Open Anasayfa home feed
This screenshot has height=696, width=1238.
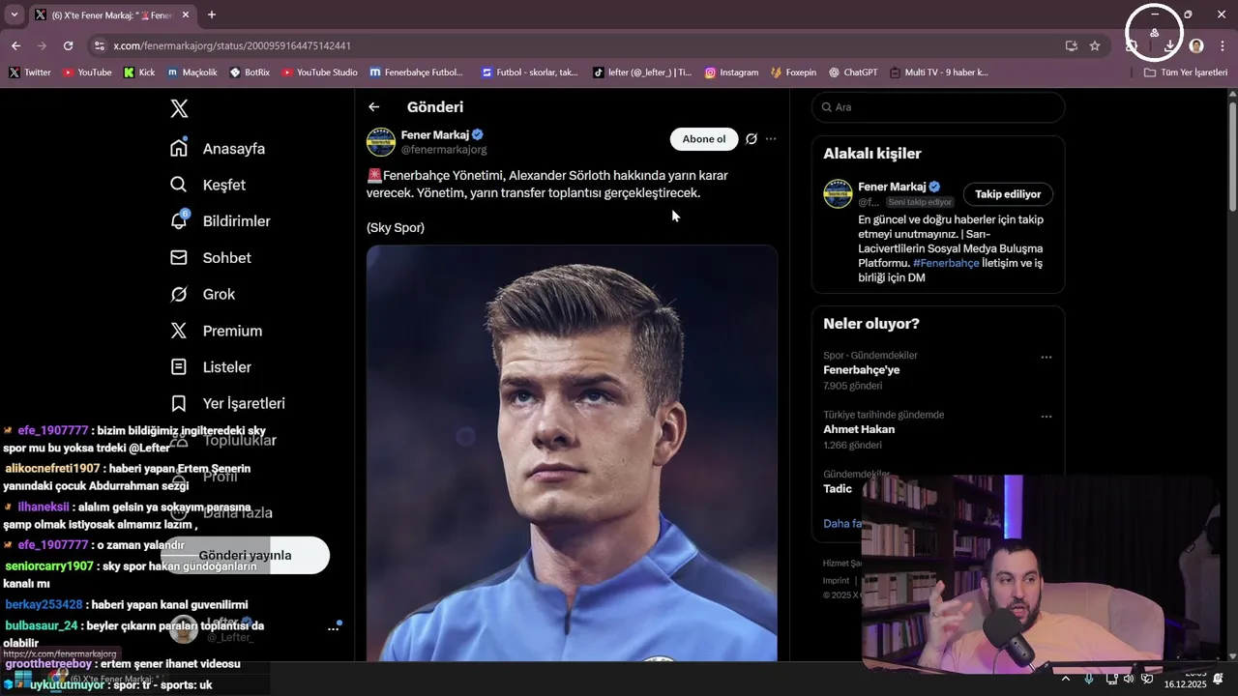point(218,149)
